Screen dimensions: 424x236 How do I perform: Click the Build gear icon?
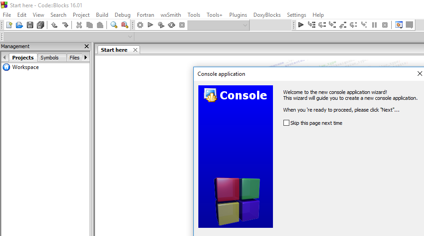click(140, 25)
